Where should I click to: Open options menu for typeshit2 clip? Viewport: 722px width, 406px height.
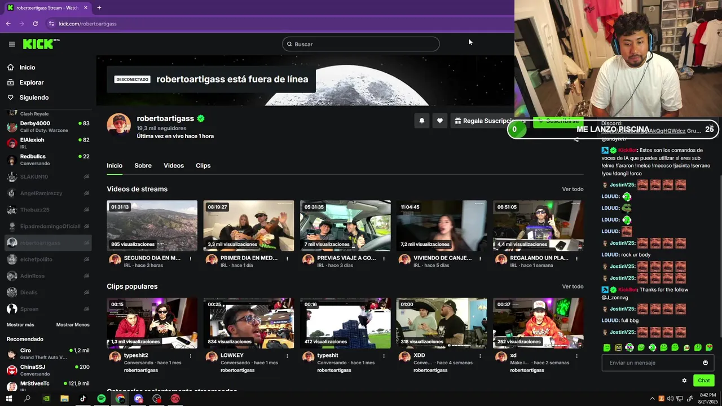pos(191,356)
